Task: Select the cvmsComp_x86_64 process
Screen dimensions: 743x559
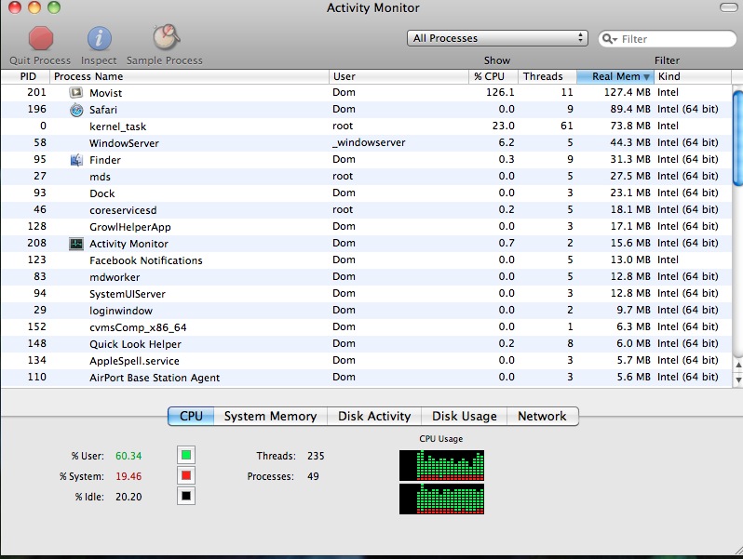Action: click(366, 327)
